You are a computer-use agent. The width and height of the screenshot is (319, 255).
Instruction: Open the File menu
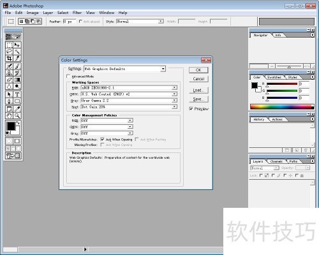(x=8, y=13)
